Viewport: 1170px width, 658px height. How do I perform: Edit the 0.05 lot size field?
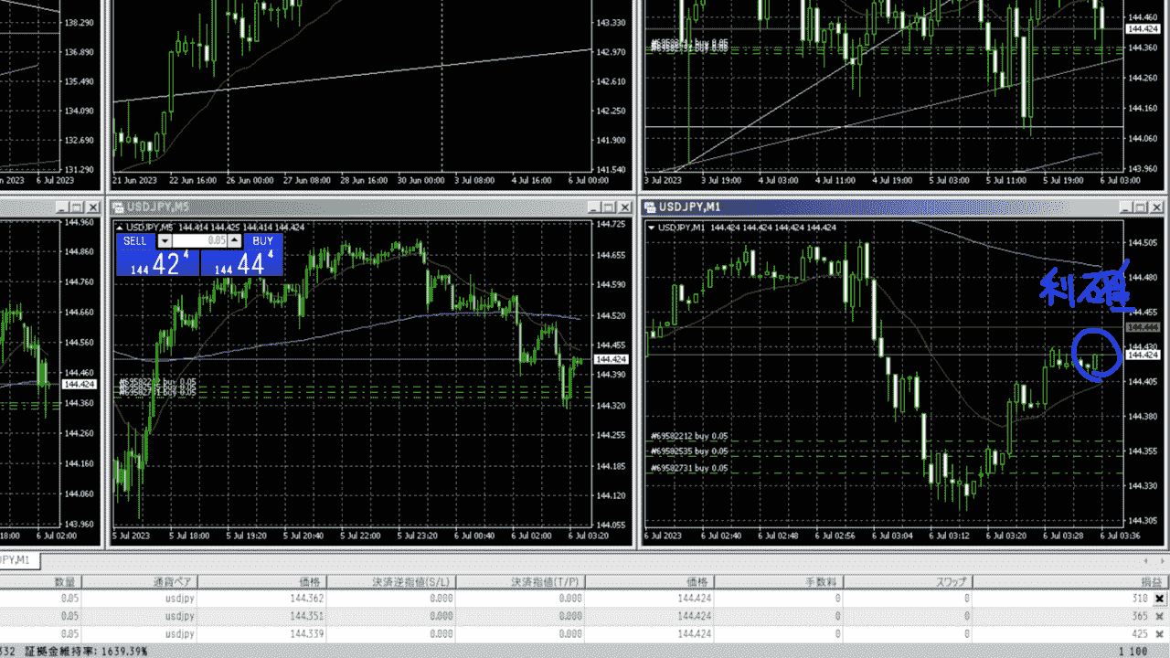coord(199,240)
